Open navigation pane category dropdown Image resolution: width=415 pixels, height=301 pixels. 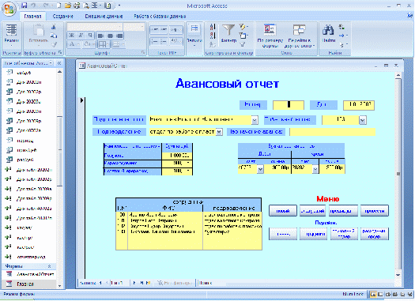click(51, 63)
